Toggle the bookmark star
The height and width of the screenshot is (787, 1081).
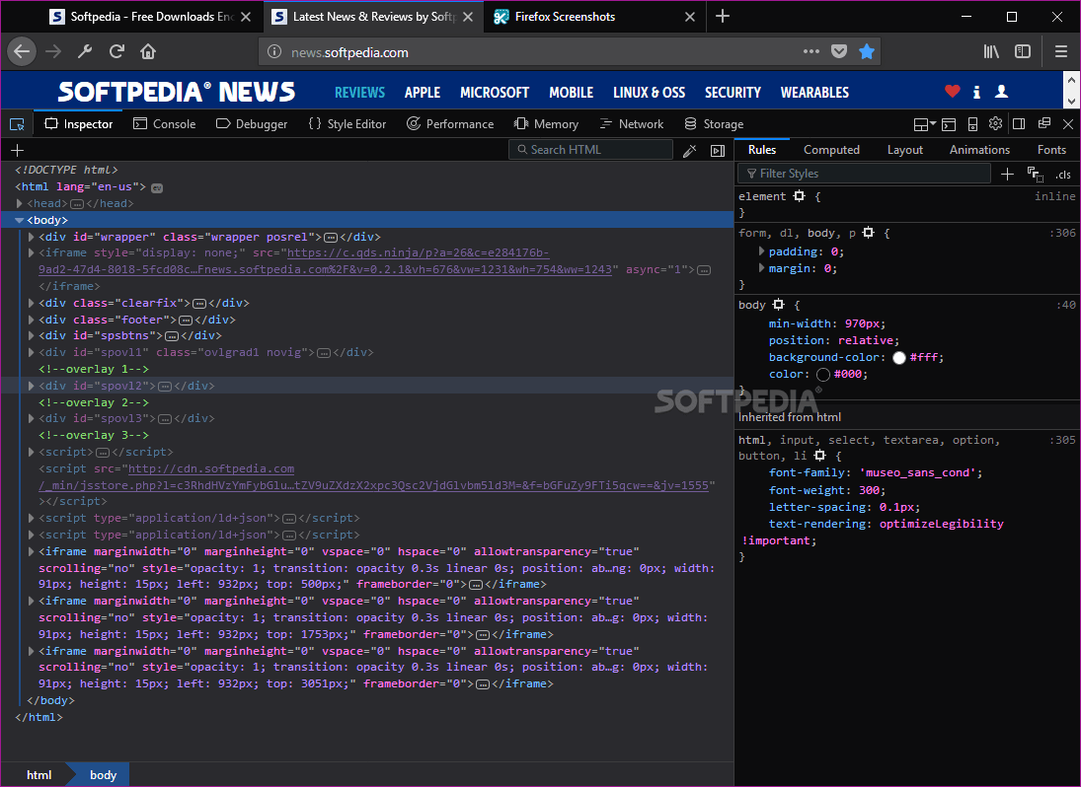[867, 51]
